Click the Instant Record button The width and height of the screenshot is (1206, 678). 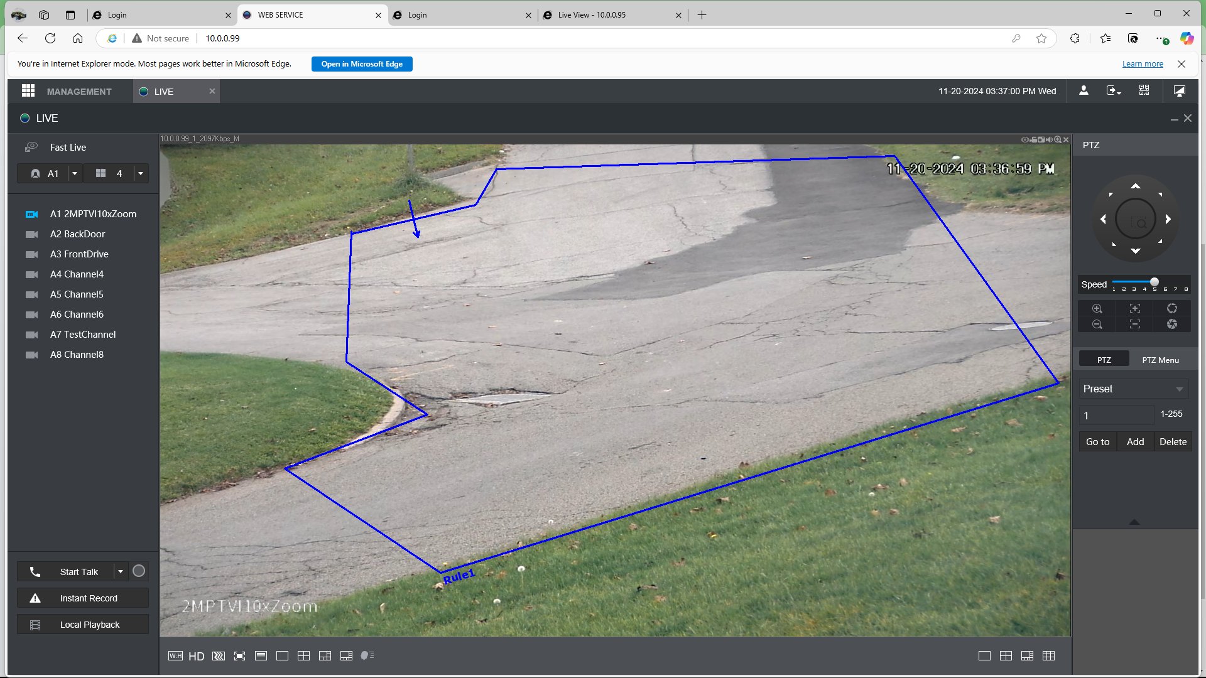(83, 598)
